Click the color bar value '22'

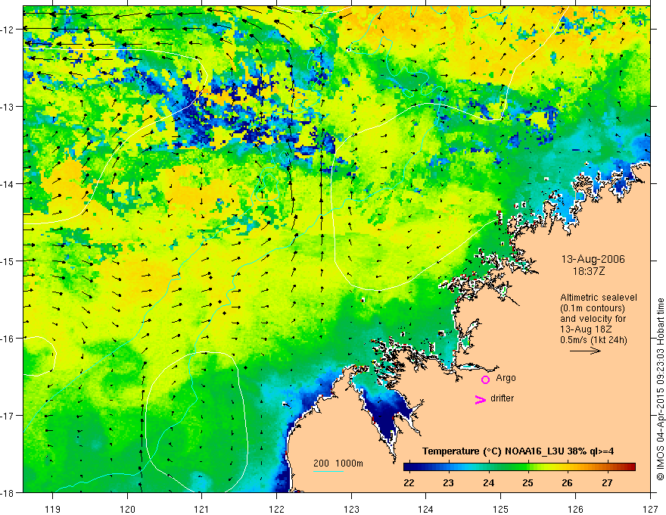pyautogui.click(x=409, y=482)
